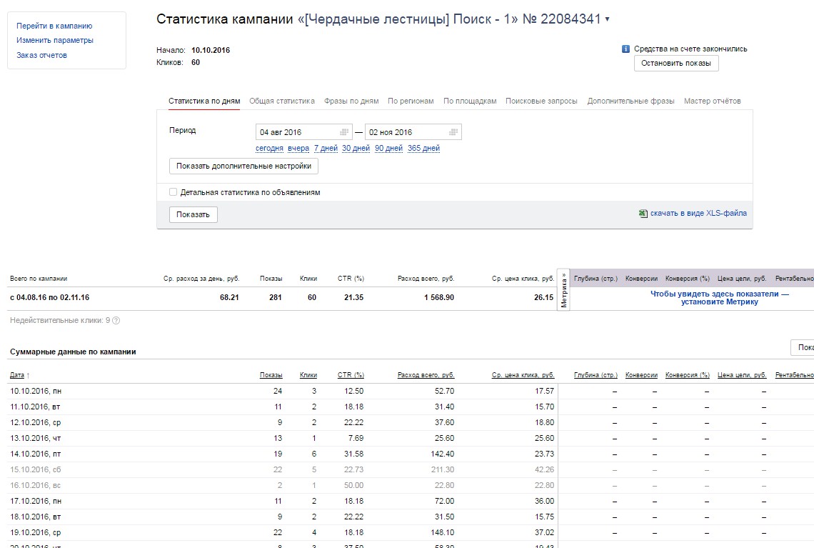Viewport: 814px width, 548px height.
Task: Set period to 7 дней
Action: pyautogui.click(x=326, y=148)
